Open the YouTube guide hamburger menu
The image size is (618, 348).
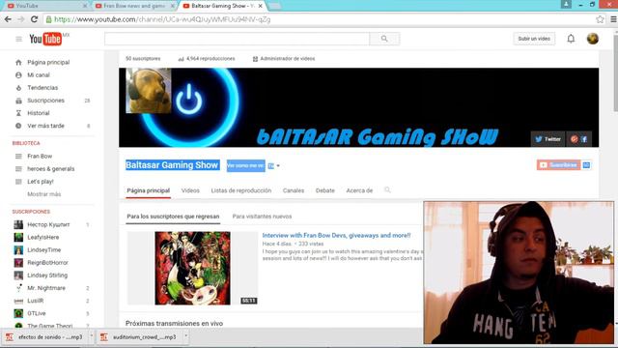[18, 39]
